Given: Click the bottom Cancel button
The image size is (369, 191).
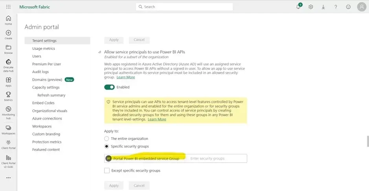Looking at the screenshot, I should tap(139, 185).
